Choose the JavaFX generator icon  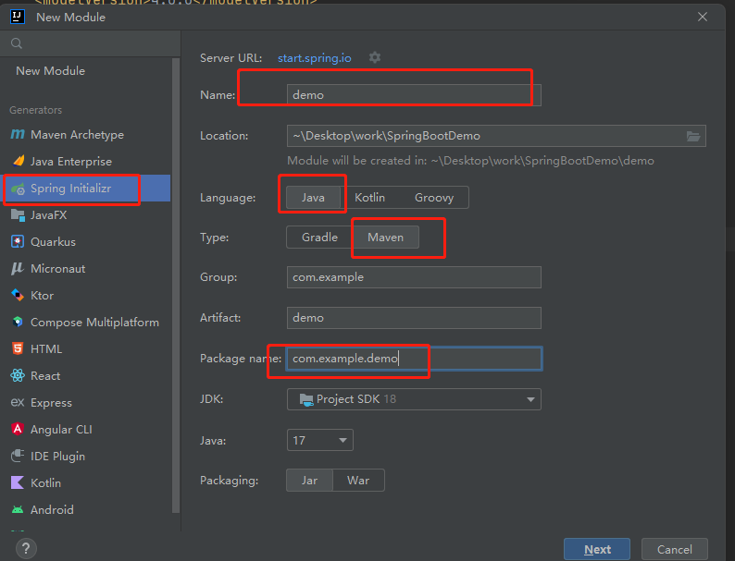(18, 215)
